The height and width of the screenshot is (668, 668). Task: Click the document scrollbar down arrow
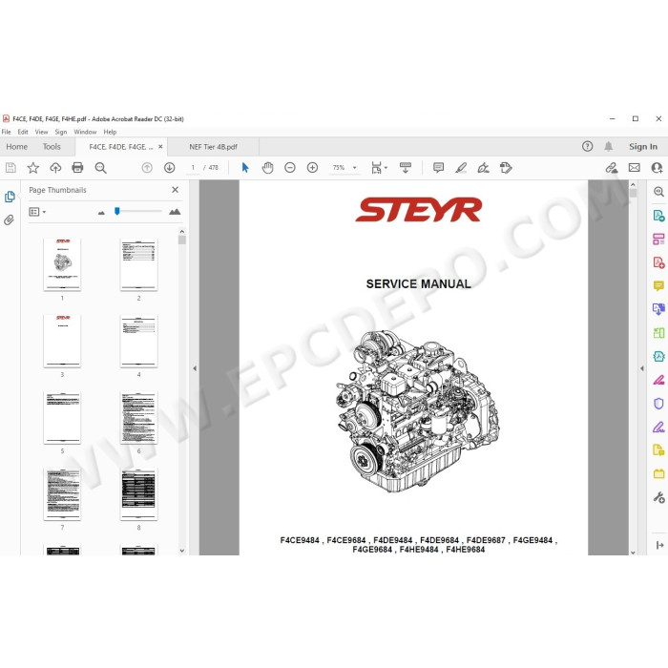(633, 553)
